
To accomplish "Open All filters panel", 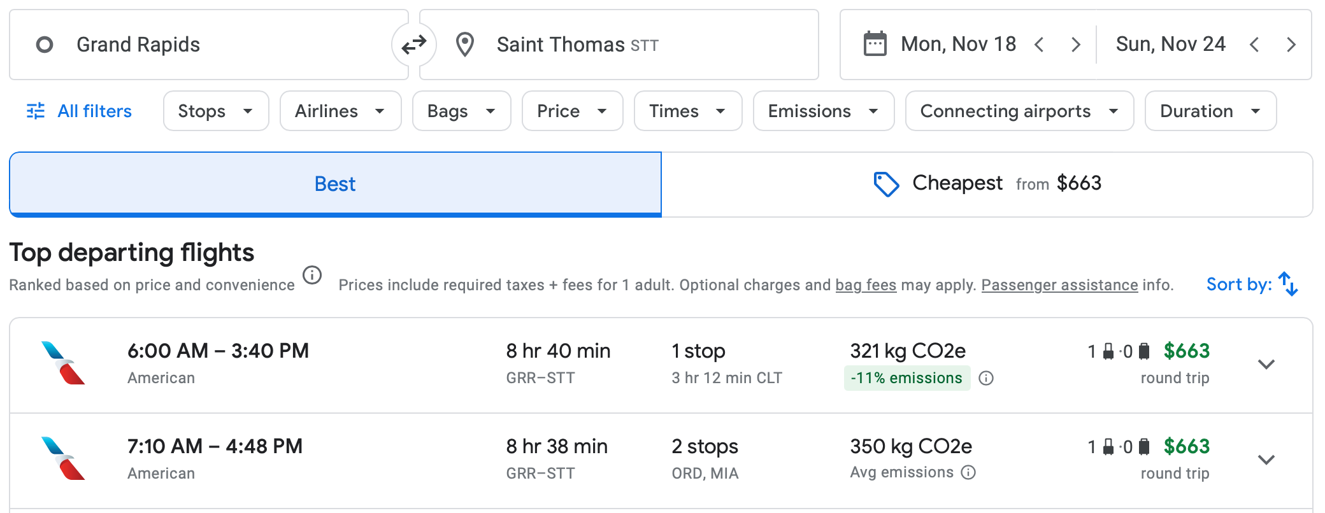I will point(79,111).
